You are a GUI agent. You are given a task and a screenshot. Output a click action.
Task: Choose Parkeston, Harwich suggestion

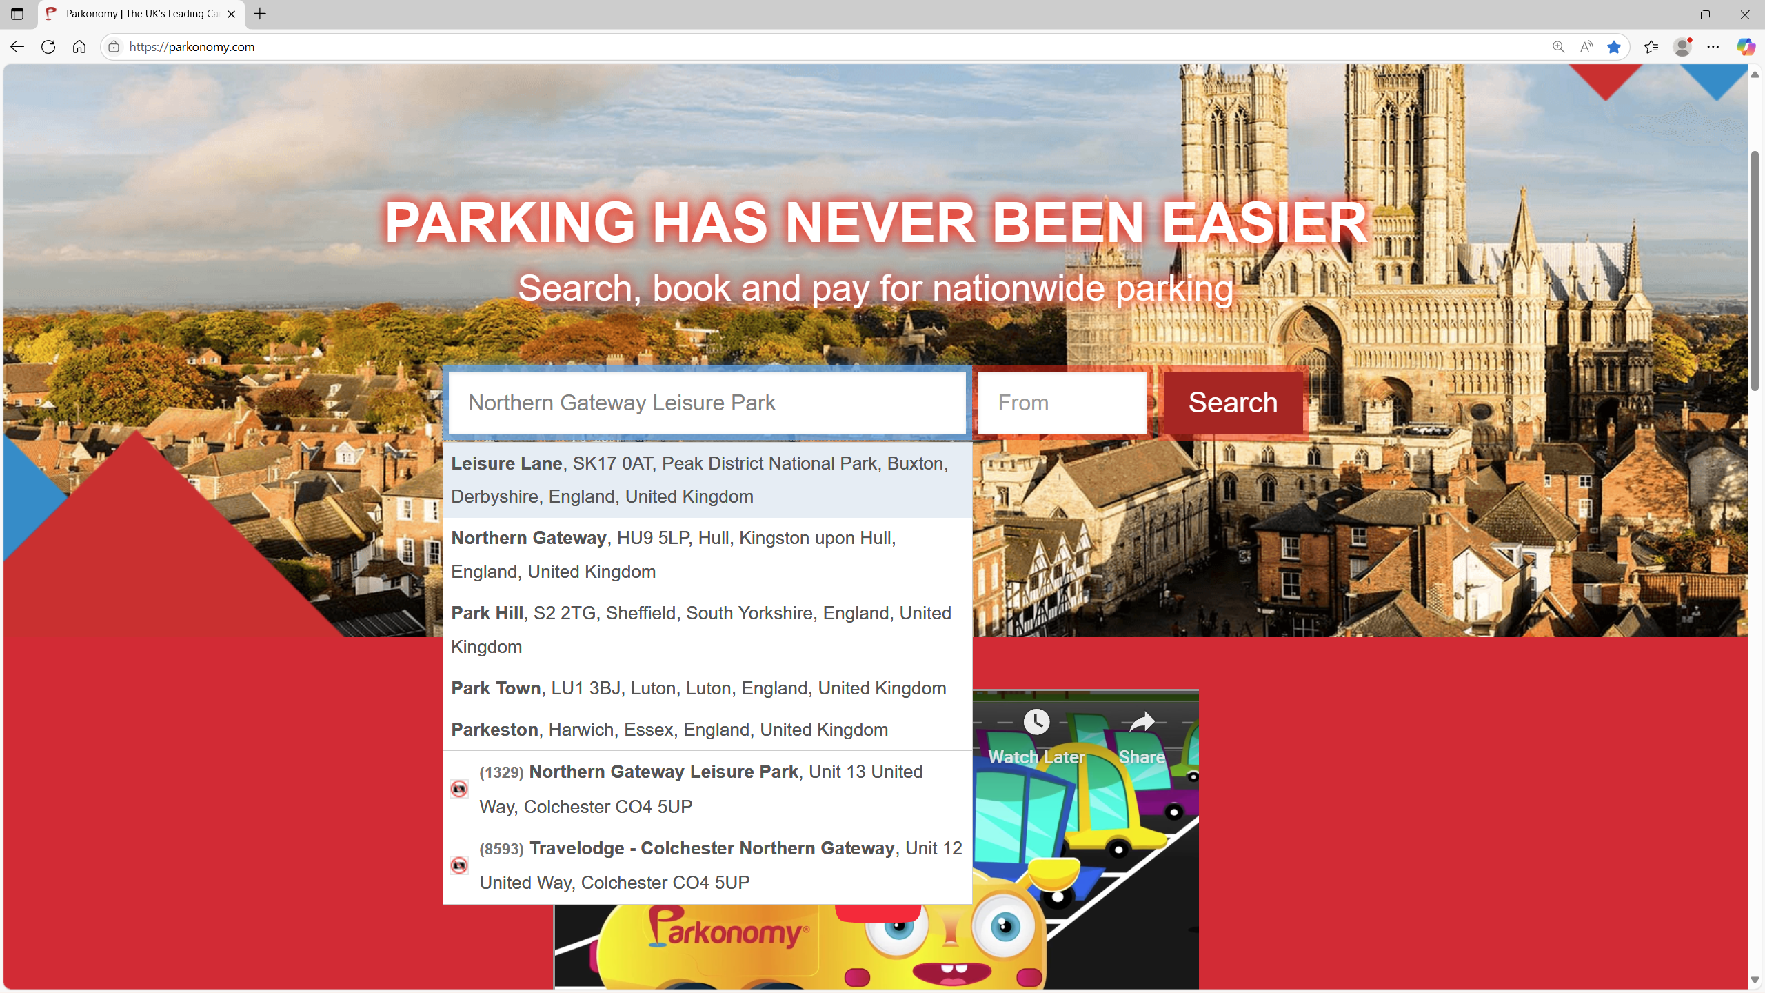pos(707,730)
